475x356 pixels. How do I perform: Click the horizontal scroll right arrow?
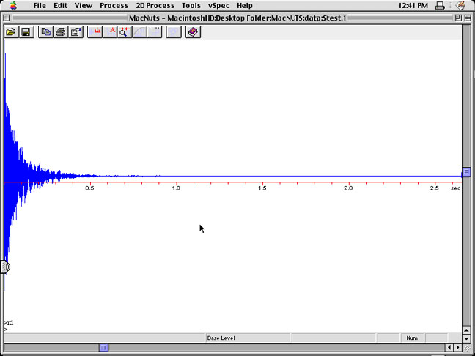(457, 348)
